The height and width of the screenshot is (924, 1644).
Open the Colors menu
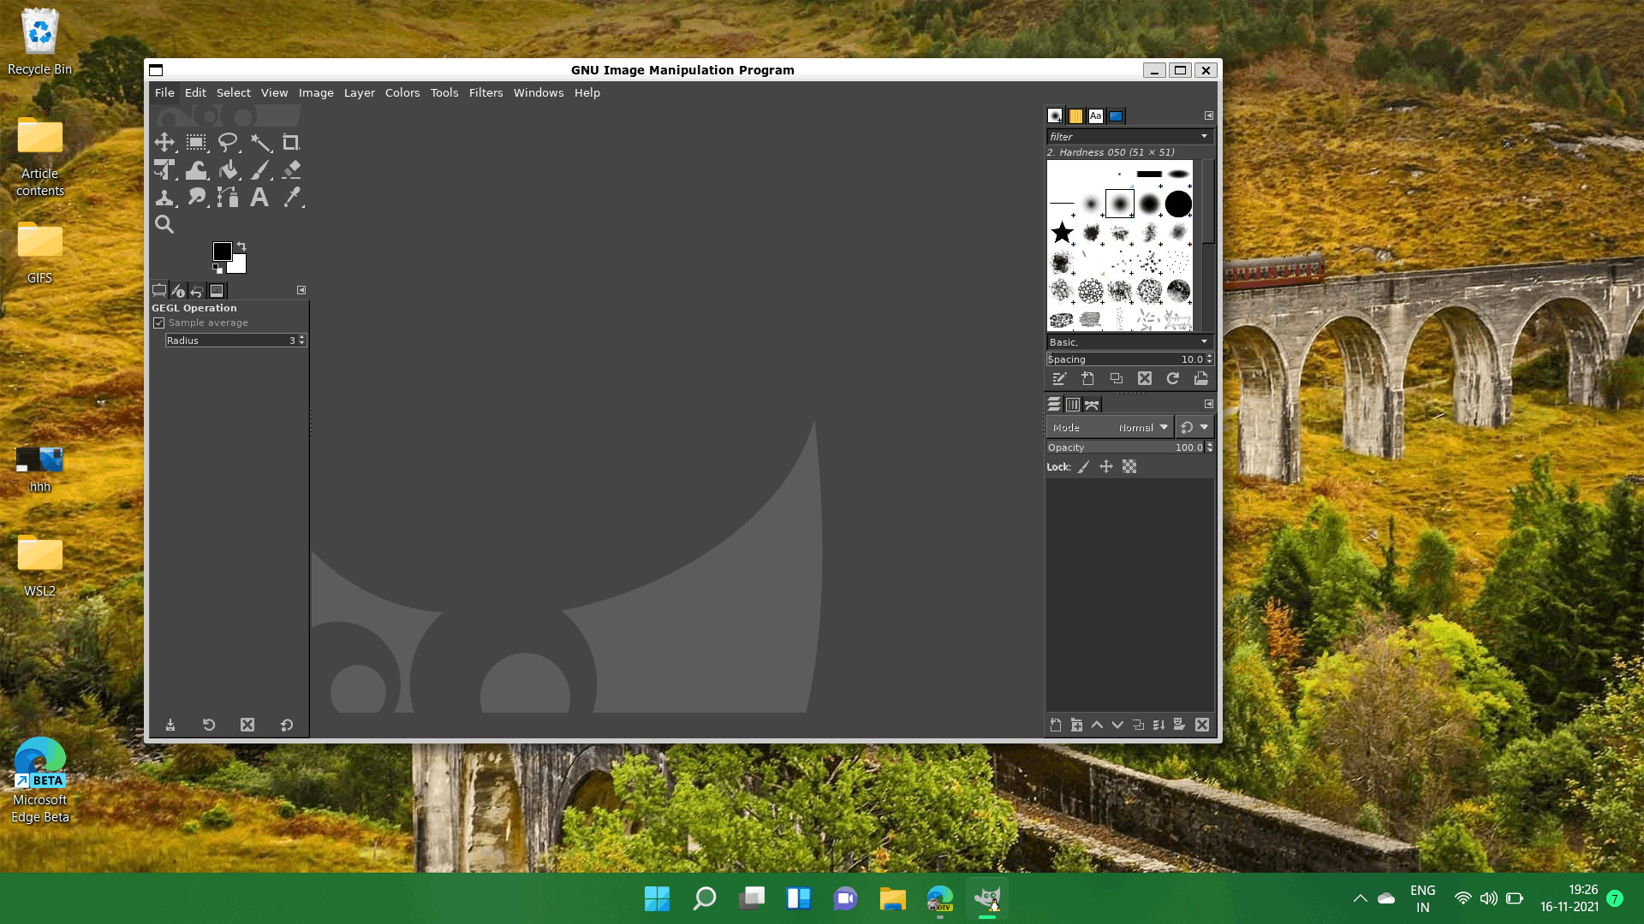click(x=402, y=92)
